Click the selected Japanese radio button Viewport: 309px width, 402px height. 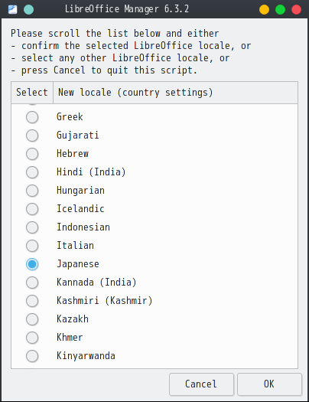click(32, 264)
